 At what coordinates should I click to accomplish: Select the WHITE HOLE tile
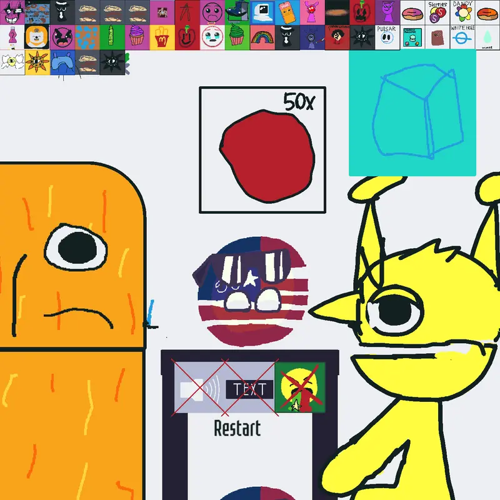point(462,37)
